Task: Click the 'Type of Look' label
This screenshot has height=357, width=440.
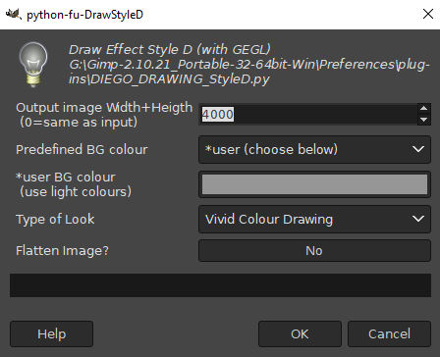Action: click(55, 219)
